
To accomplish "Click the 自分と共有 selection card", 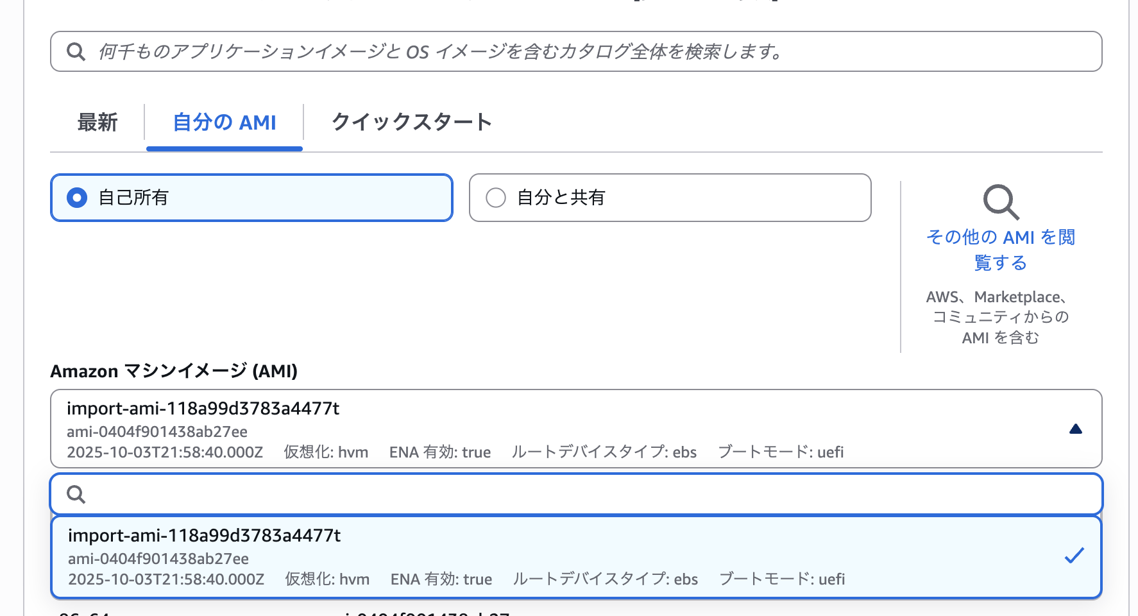I will click(670, 198).
